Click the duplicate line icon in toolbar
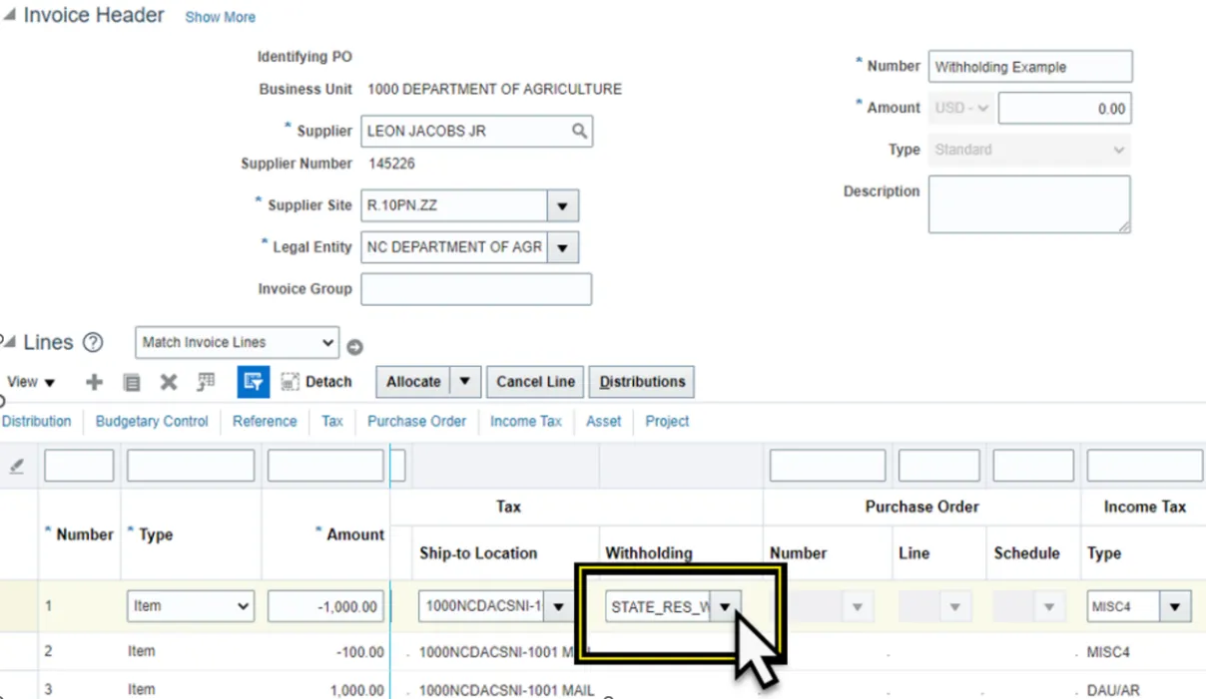The width and height of the screenshot is (1206, 699). click(x=131, y=382)
